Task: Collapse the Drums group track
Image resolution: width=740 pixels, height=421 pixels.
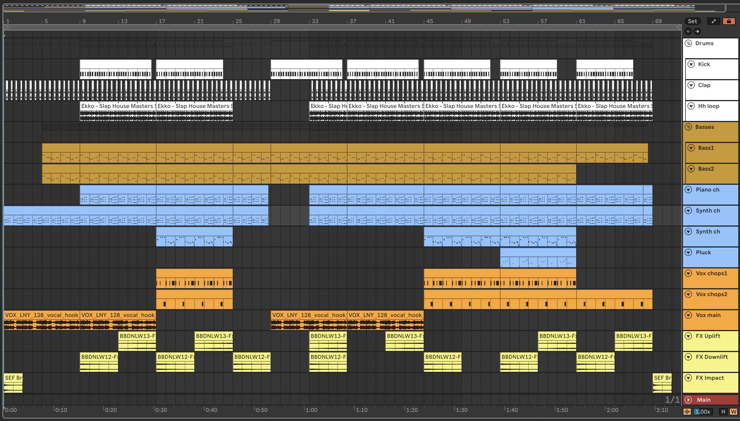Action: tap(689, 44)
